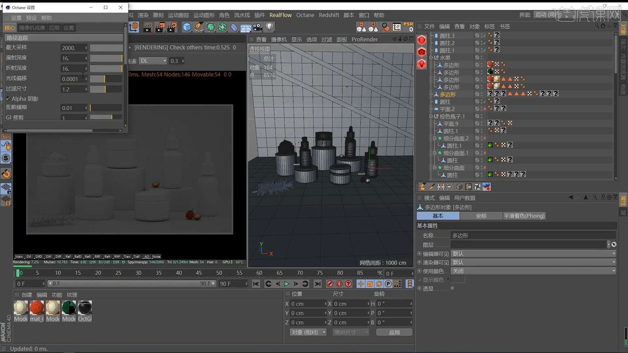Select the magnifier icon in the Octane viewer toolbar

click(x=385, y=27)
